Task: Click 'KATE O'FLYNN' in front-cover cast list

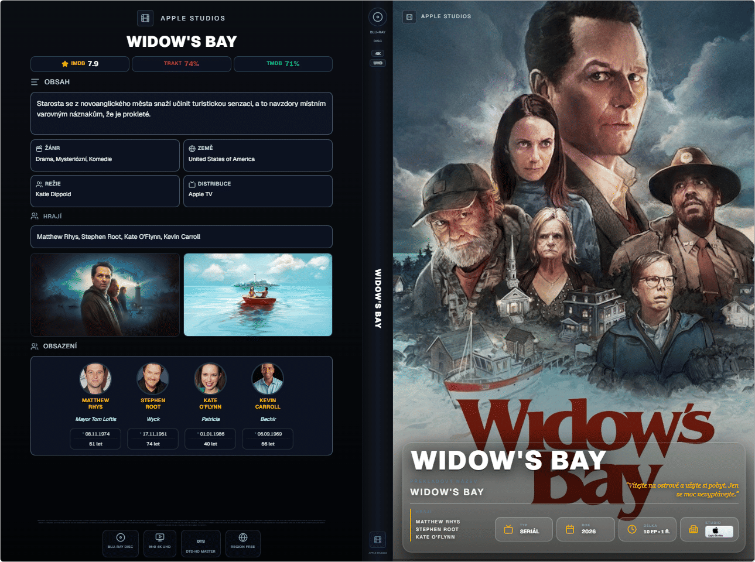Action: point(435,537)
